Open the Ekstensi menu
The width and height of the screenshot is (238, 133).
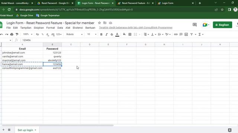pyautogui.click(x=78, y=28)
